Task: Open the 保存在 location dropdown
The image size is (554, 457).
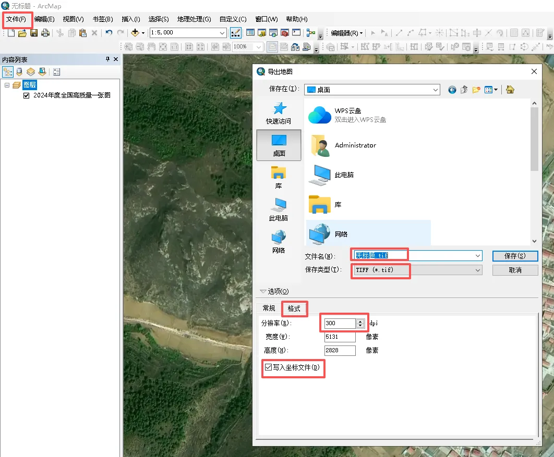Action: pos(436,90)
